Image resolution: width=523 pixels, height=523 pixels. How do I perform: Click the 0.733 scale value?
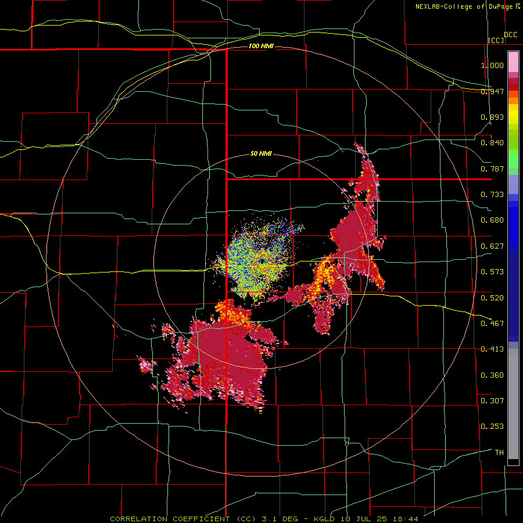pos(492,195)
